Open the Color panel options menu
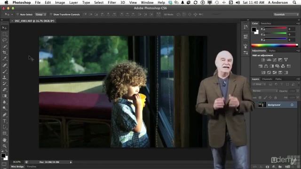Viewport: 301px width, 169px height. pyautogui.click(x=298, y=23)
